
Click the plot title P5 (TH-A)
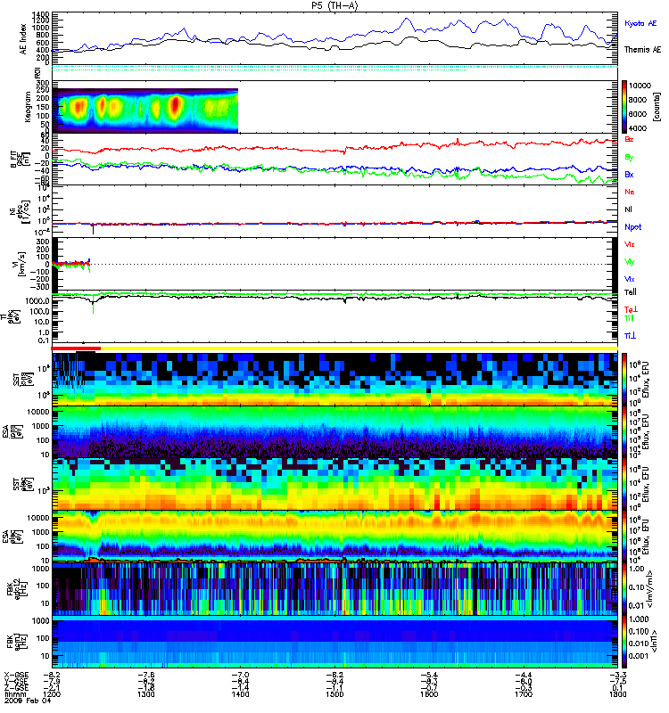pos(334,5)
